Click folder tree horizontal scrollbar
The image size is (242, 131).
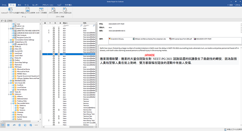click(x=17, y=121)
